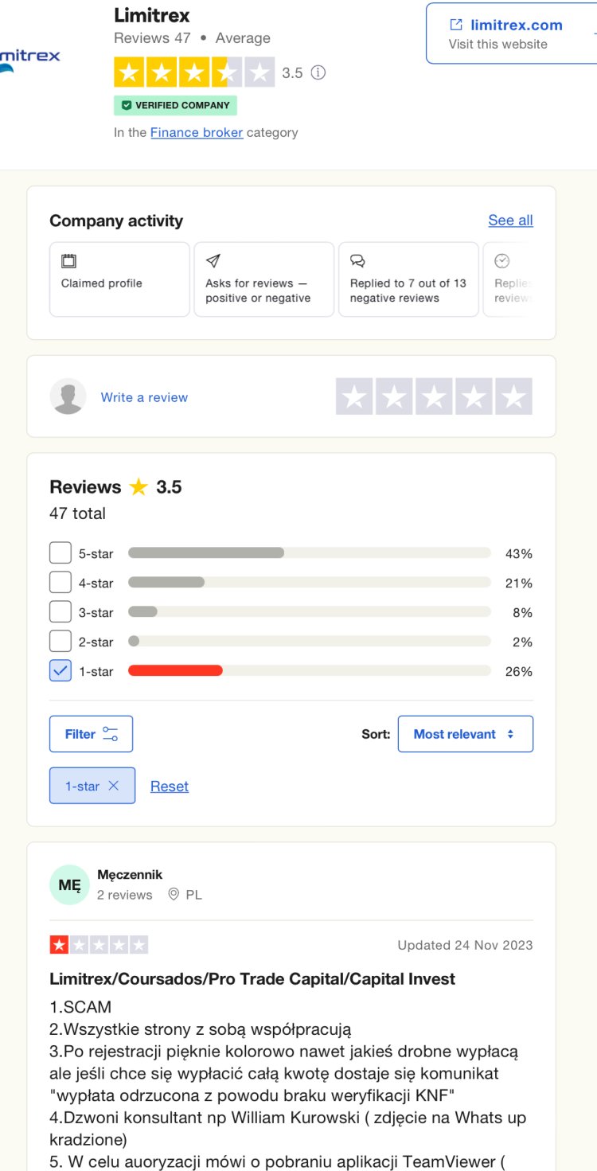Click the one-star rating on Męczennik review

click(x=99, y=945)
